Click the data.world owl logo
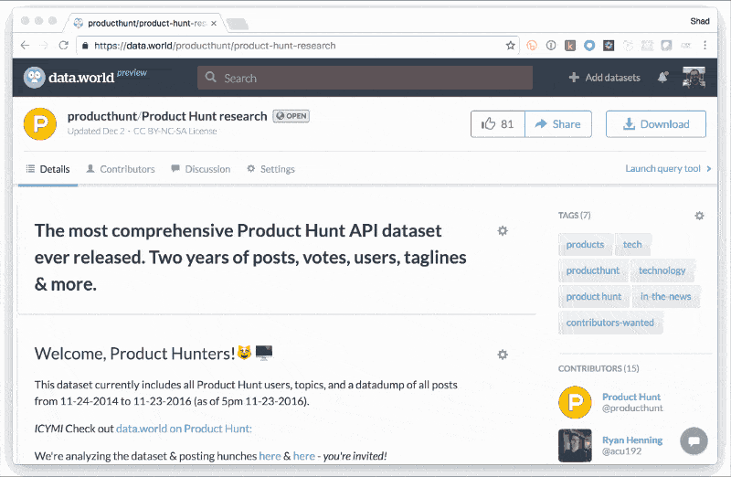The image size is (731, 477). coord(35,78)
